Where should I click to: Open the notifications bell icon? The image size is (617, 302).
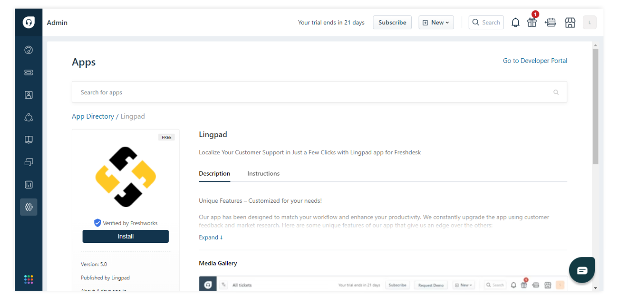coord(515,23)
